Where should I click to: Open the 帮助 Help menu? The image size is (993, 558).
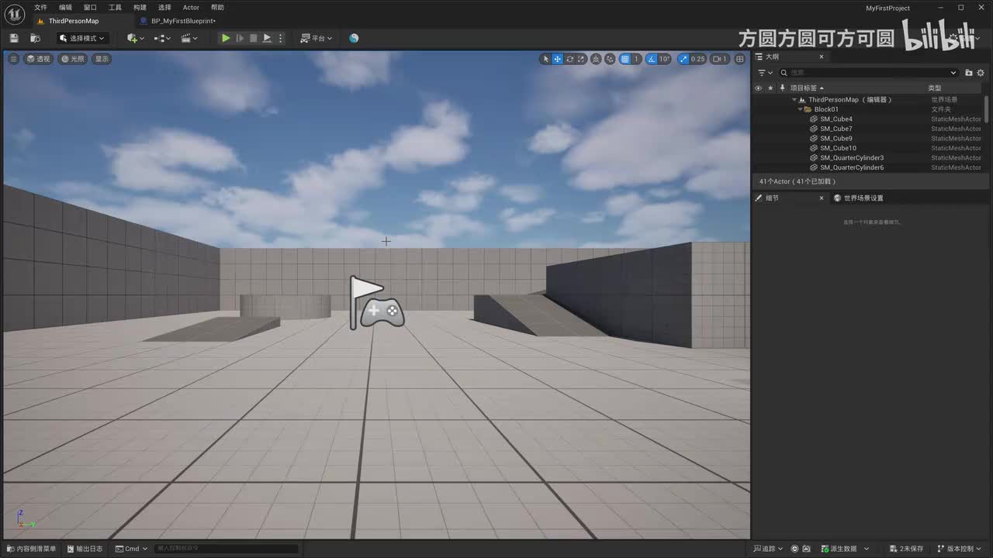pos(217,8)
